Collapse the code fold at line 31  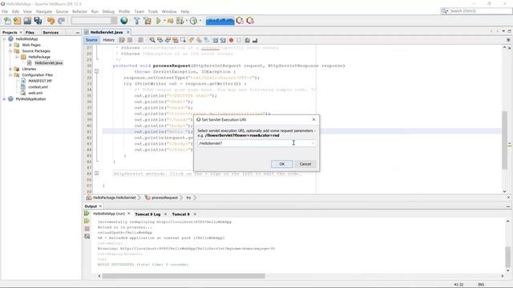coord(96,71)
